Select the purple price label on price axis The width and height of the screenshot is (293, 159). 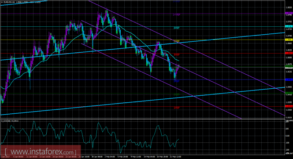[x=289, y=13]
